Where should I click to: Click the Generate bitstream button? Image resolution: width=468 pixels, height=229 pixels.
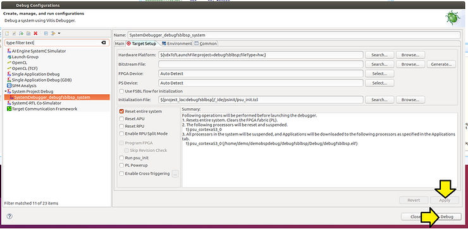(441, 64)
